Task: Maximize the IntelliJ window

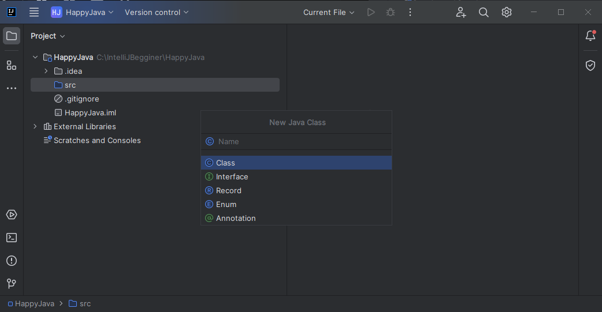Action: click(561, 12)
